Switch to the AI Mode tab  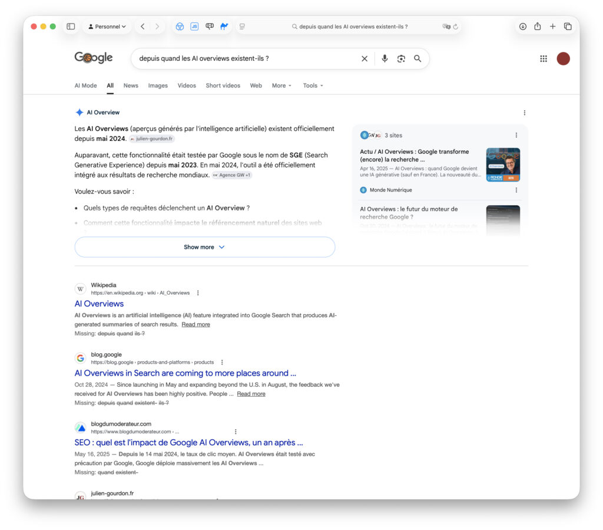pos(86,85)
